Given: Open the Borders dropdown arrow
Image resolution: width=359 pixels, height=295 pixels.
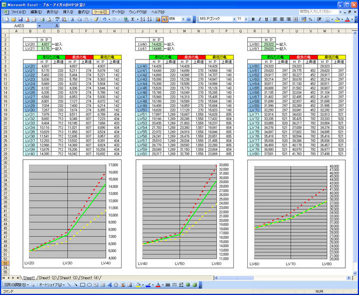Looking at the screenshot, I should coord(333,19).
